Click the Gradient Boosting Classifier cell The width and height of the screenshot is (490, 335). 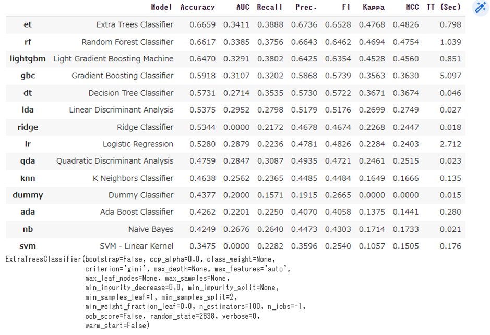[123, 76]
